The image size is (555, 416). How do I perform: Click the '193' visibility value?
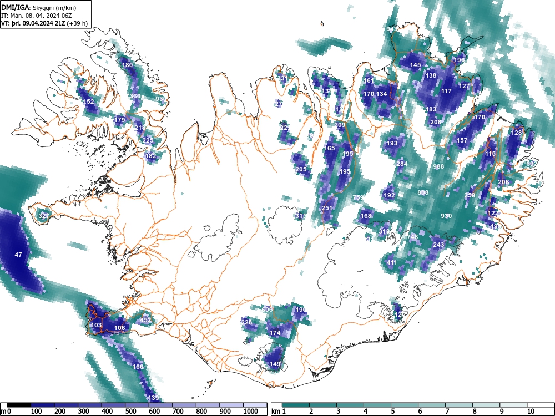(x=392, y=143)
